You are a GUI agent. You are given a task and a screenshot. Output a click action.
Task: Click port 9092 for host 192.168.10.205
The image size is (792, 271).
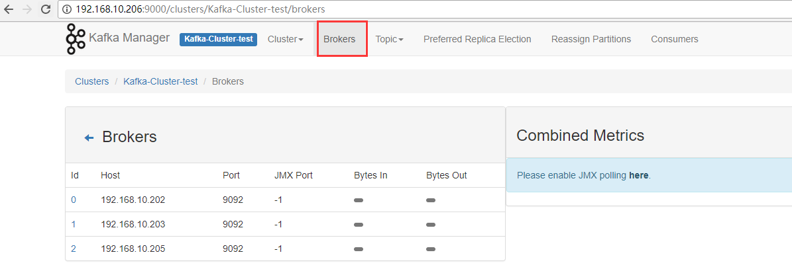(x=233, y=249)
